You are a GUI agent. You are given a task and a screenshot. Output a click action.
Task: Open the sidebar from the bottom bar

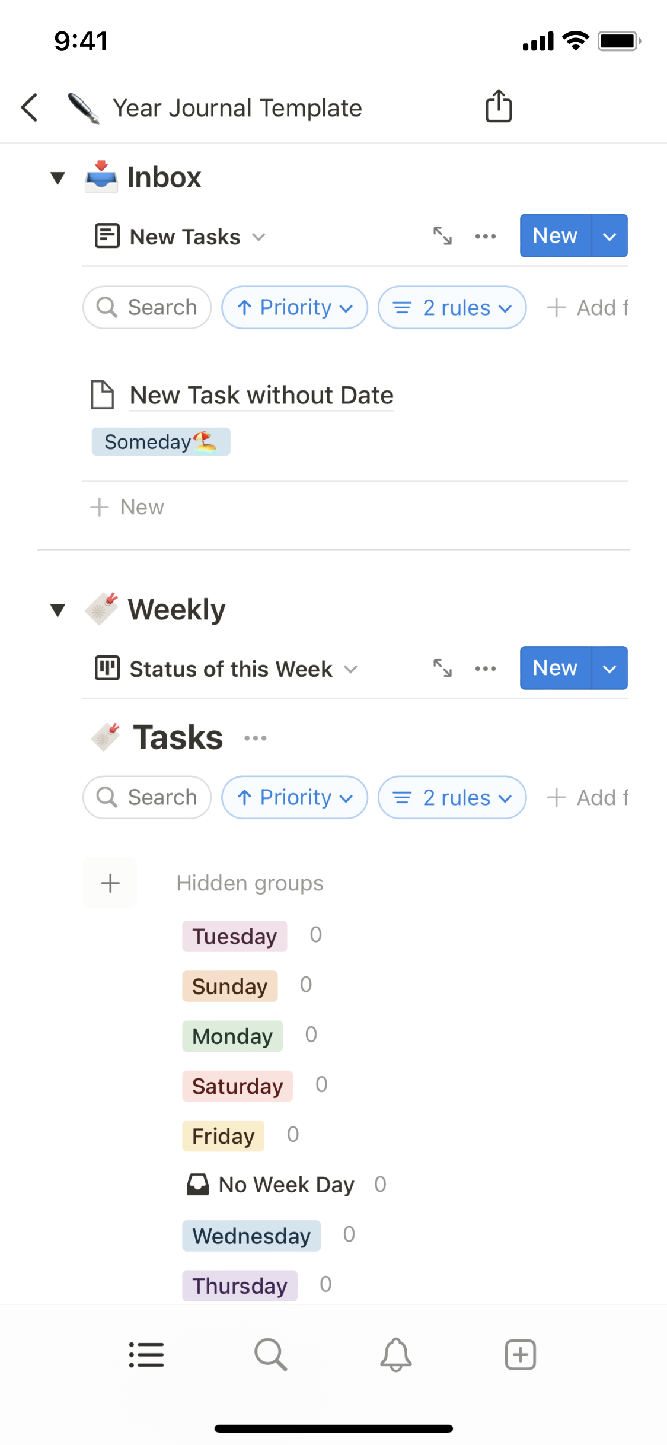146,1355
